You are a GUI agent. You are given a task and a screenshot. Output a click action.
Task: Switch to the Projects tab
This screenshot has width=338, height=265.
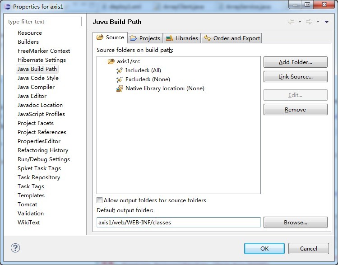[145, 38]
